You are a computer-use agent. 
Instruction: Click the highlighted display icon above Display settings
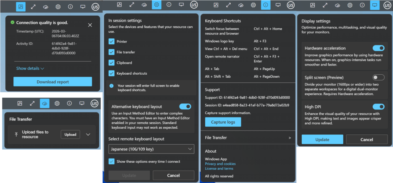click(374, 5)
